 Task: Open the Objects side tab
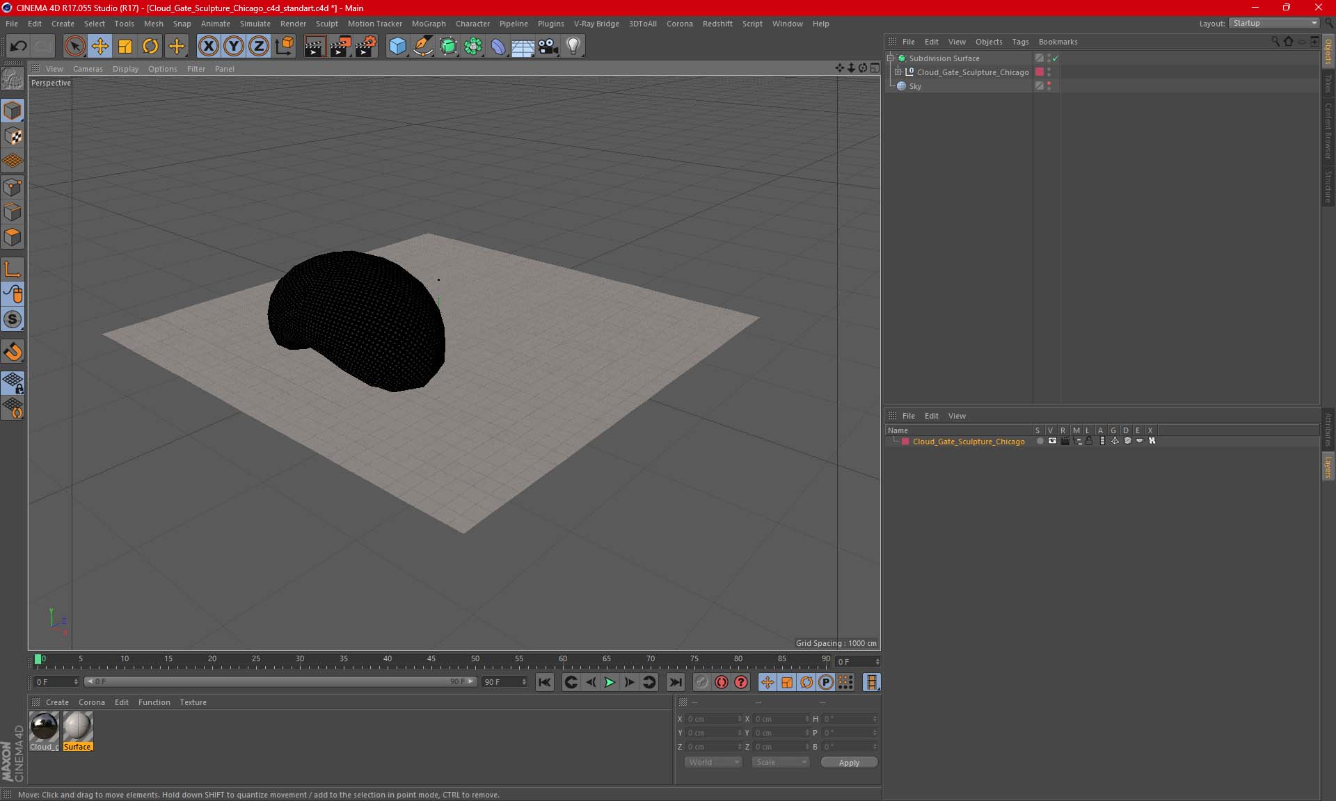(x=1328, y=51)
